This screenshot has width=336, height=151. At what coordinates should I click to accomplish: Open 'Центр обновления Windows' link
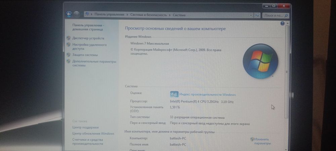tap(93, 134)
